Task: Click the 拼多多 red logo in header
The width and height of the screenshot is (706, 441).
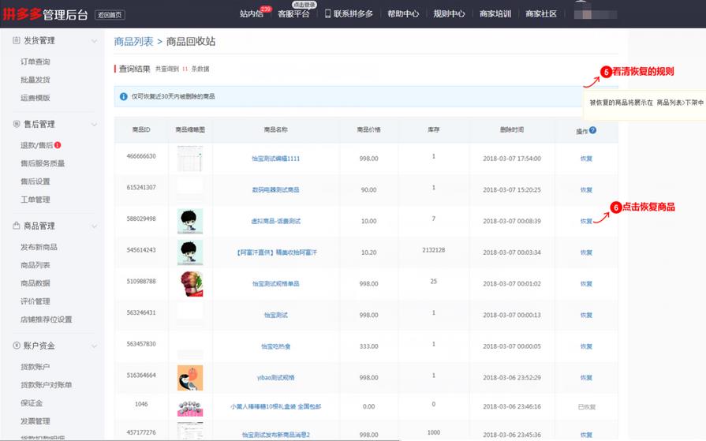Action: click(22, 13)
